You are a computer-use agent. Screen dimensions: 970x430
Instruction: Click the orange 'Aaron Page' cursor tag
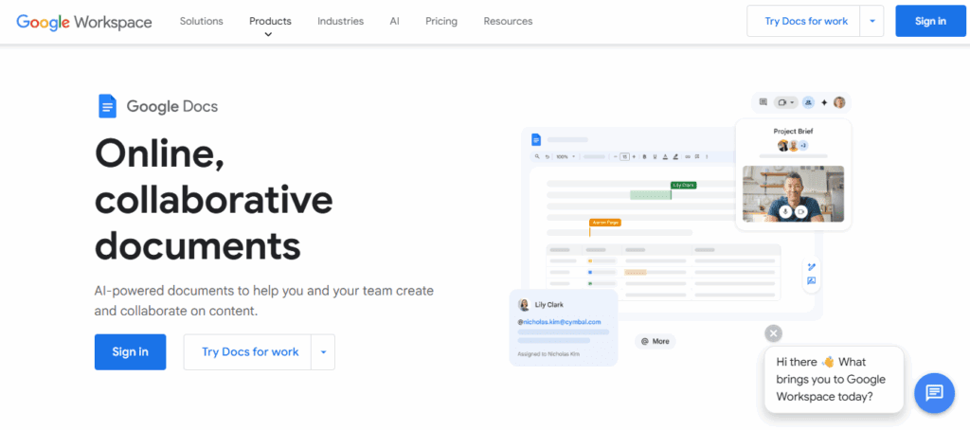click(x=605, y=223)
